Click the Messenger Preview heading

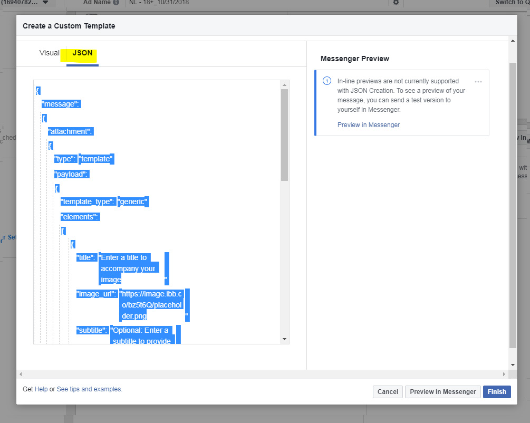(354, 59)
